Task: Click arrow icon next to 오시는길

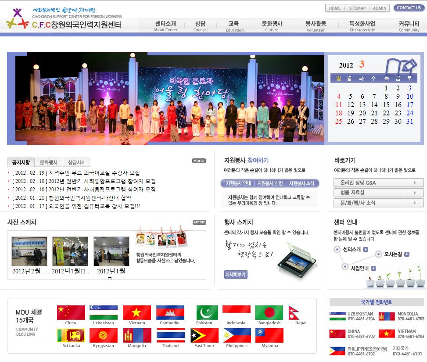Action: (x=406, y=254)
